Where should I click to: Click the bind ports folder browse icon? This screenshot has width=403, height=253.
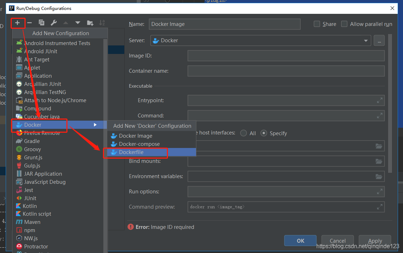[379, 146]
